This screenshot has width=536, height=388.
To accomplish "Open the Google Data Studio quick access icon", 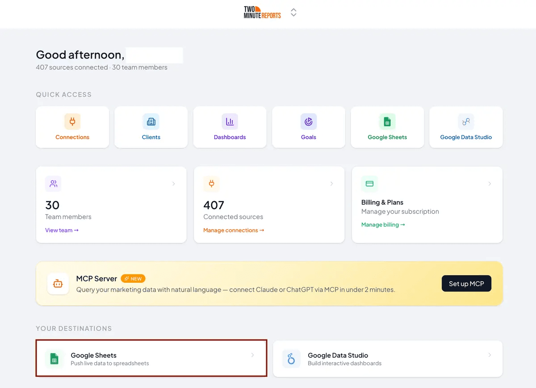I will click(x=466, y=121).
